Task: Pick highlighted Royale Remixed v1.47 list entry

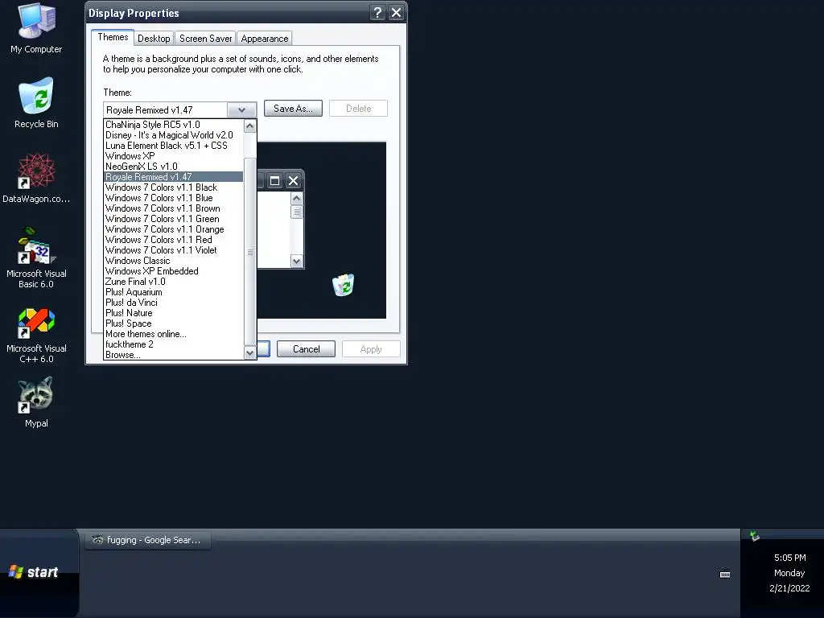Action: pos(174,177)
